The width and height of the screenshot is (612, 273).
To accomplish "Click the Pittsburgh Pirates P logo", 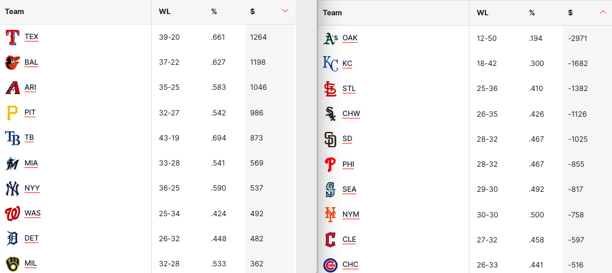I will 12,112.
